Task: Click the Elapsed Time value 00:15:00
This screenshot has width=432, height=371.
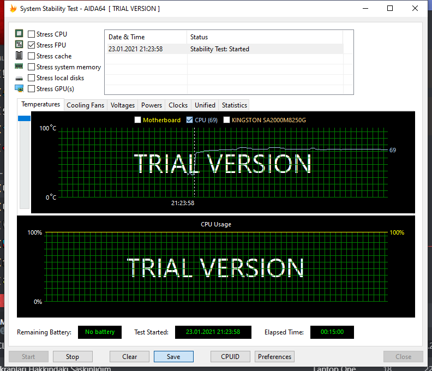Action: pos(332,332)
